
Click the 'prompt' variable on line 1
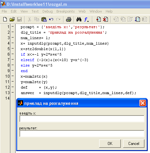pos(28,27)
